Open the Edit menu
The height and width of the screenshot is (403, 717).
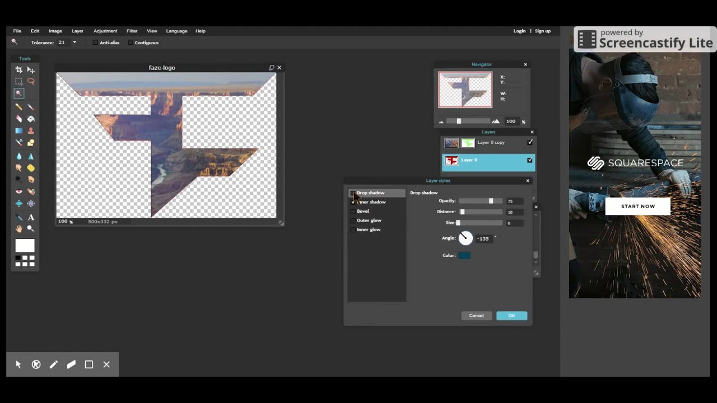point(35,31)
